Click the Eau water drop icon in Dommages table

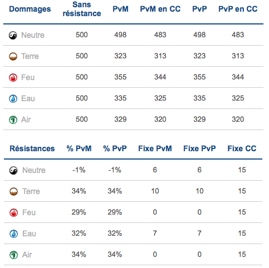[x=13, y=98]
